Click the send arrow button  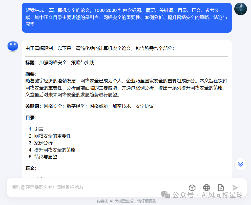(x=235, y=188)
